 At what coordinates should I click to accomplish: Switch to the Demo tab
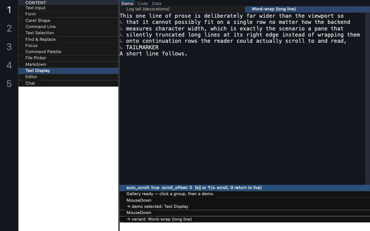coord(128,3)
